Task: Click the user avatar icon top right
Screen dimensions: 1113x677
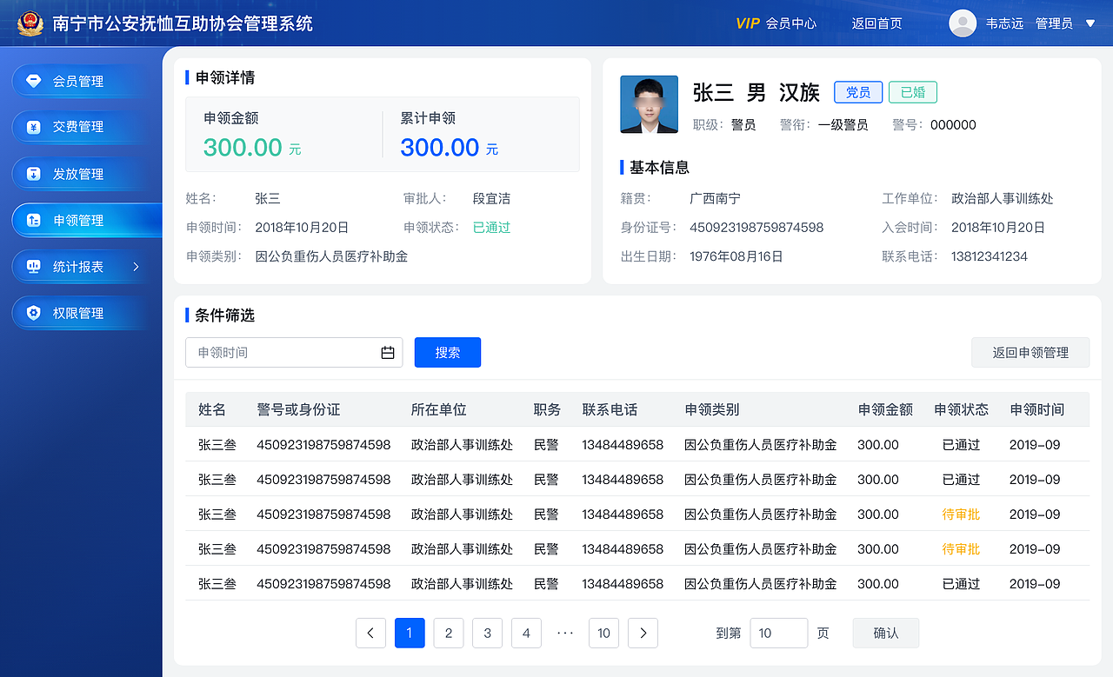Action: (x=962, y=23)
